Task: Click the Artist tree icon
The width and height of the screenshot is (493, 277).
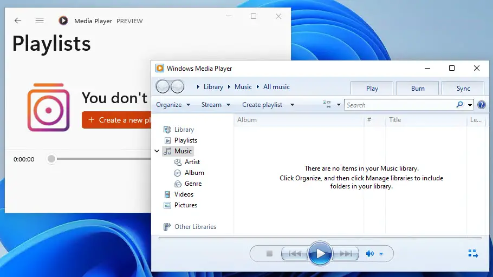Action: 178,162
